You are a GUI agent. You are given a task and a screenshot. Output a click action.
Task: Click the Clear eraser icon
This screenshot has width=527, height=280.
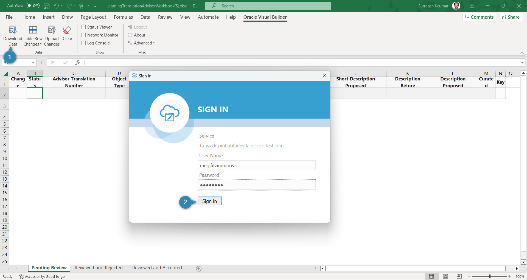(67, 30)
